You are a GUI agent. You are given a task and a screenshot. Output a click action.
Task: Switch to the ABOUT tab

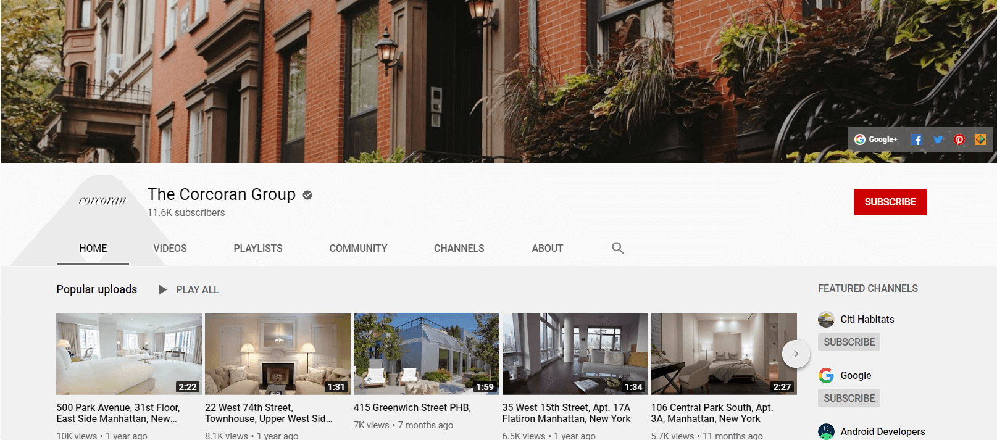tap(548, 248)
